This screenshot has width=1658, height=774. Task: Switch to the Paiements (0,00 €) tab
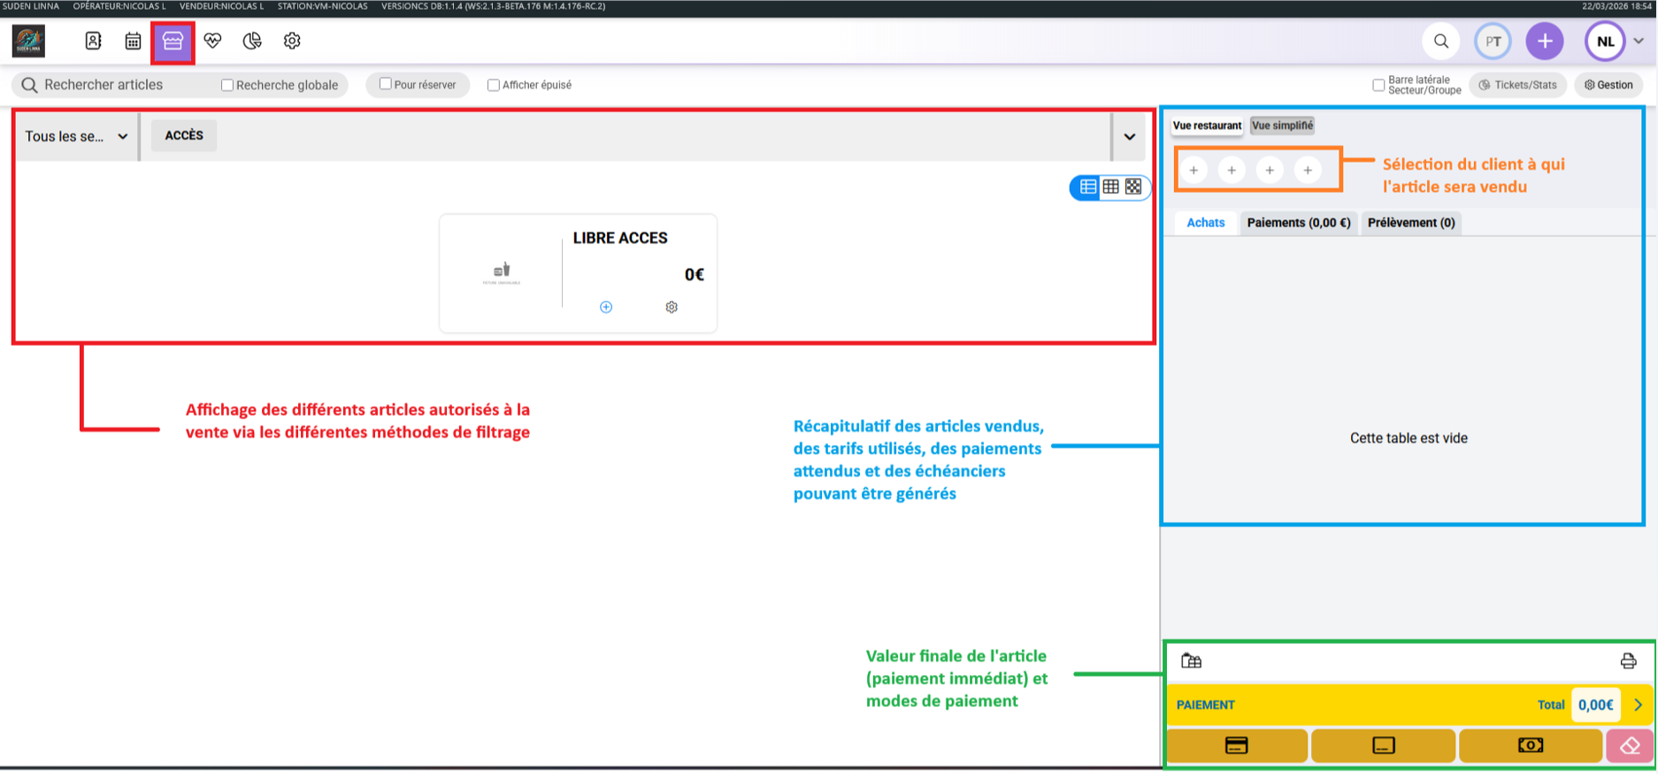pos(1298,223)
